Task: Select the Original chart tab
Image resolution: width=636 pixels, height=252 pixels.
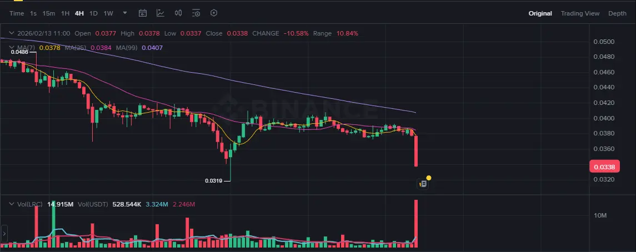Action: pyautogui.click(x=540, y=13)
